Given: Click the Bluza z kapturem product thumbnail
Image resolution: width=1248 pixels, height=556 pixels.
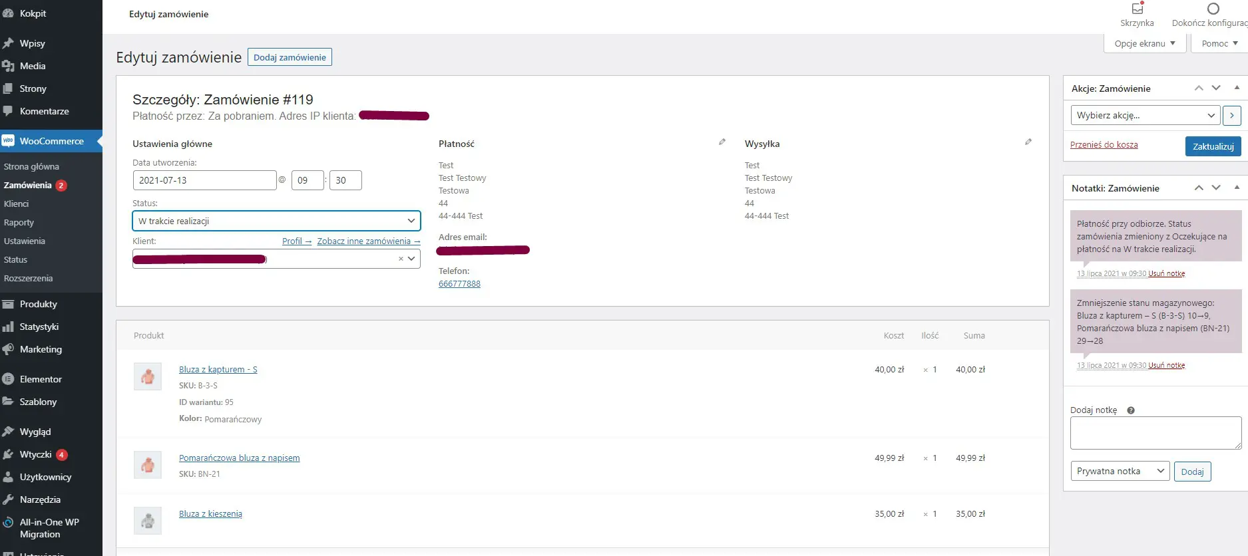Looking at the screenshot, I should pyautogui.click(x=148, y=376).
